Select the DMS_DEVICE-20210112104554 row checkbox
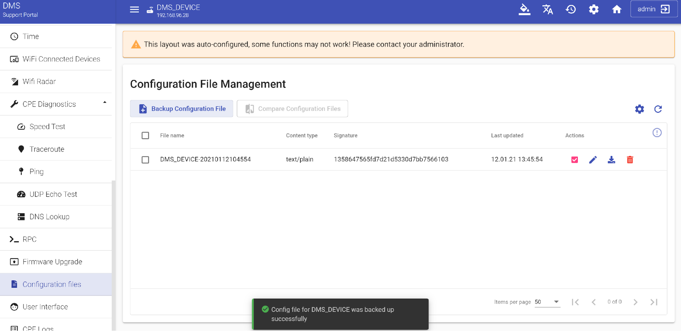 coord(145,160)
